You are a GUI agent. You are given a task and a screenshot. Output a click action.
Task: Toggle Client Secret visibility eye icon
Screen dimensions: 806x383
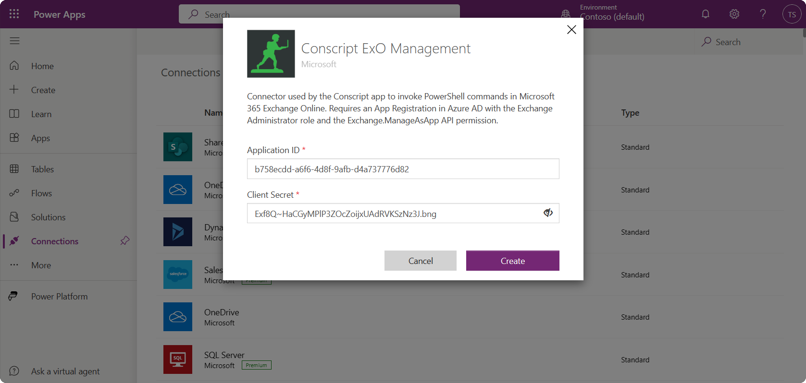548,213
